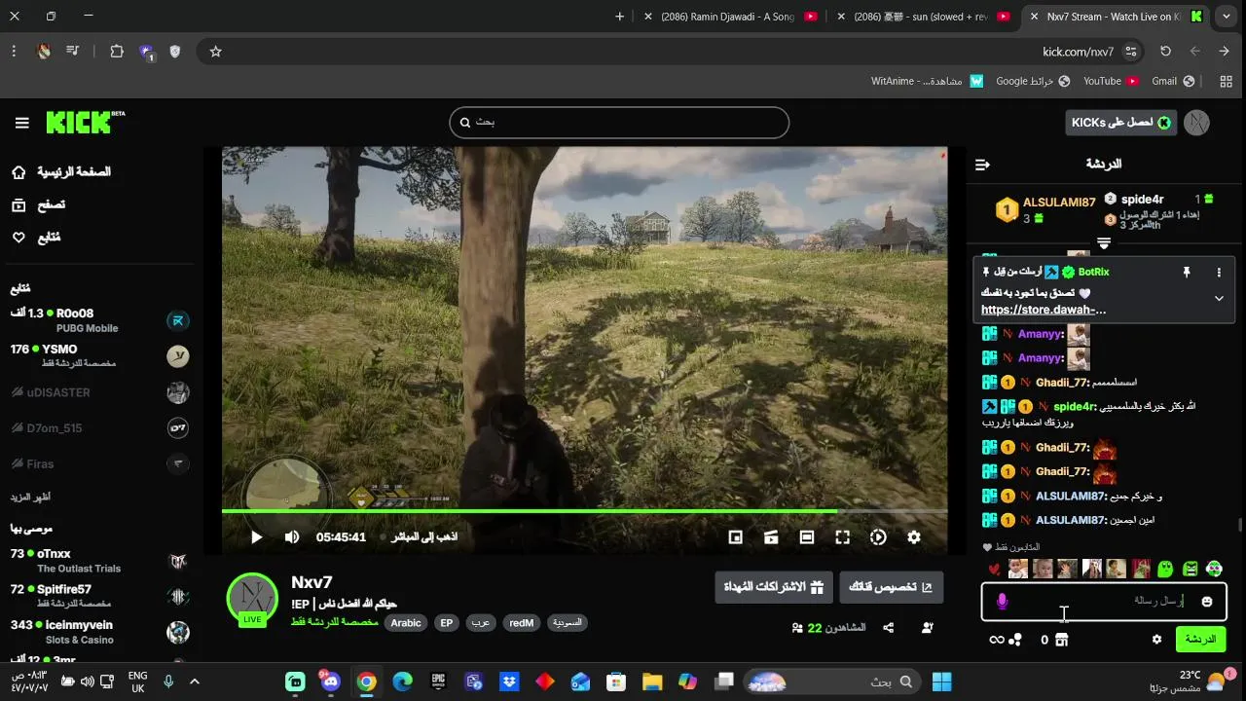
Task: Mute the stream volume speaker
Action: pyautogui.click(x=292, y=536)
